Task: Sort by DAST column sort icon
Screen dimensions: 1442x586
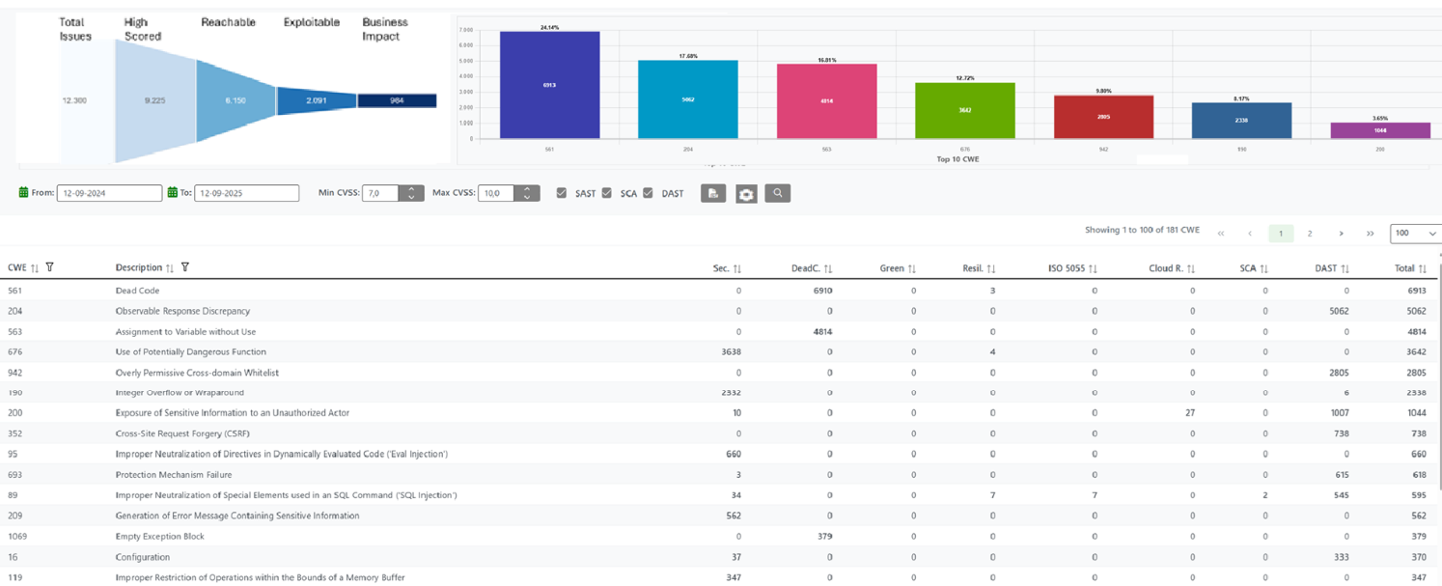Action: click(x=1345, y=268)
